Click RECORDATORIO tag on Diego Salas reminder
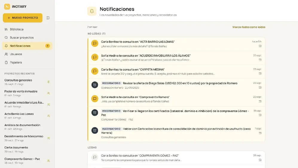Image resolution: width=298 pixels, height=168 pixels. pos(111,83)
